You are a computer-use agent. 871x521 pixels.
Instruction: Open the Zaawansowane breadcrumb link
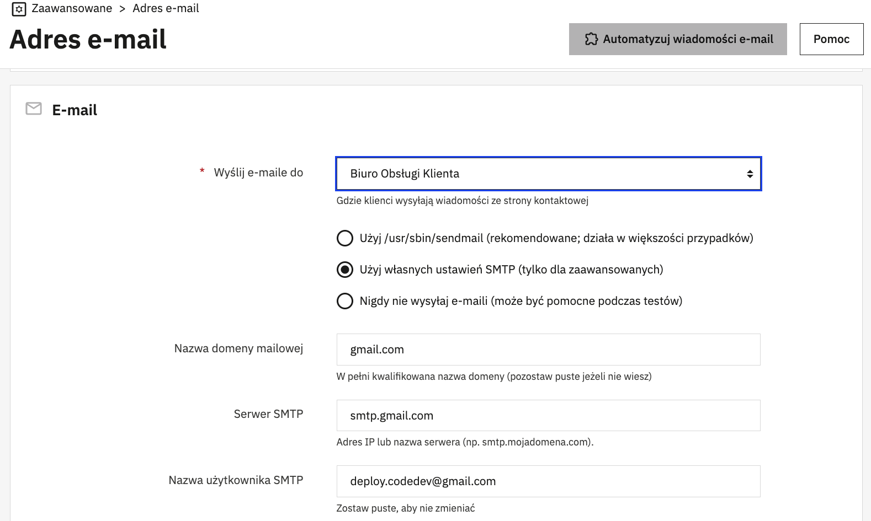(x=72, y=8)
